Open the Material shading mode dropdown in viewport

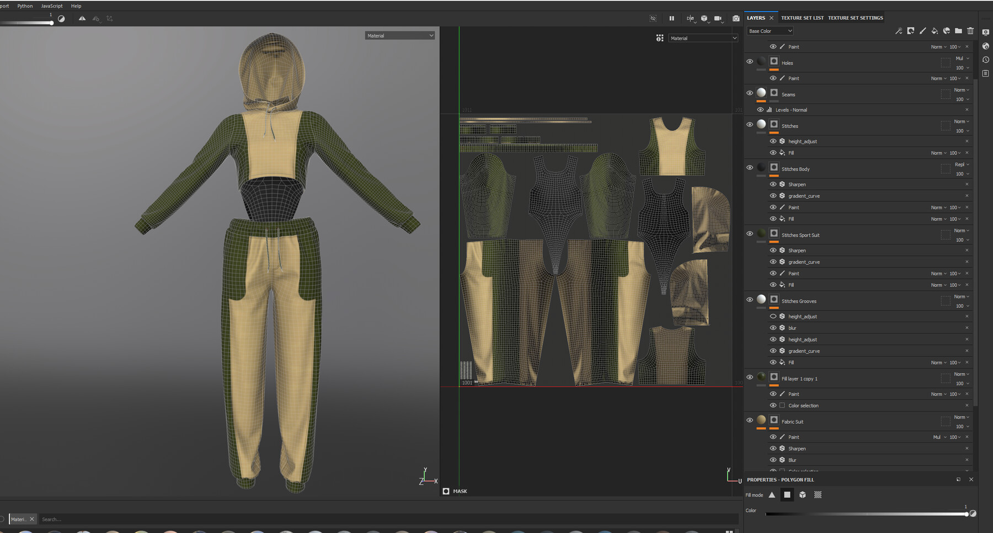[399, 35]
